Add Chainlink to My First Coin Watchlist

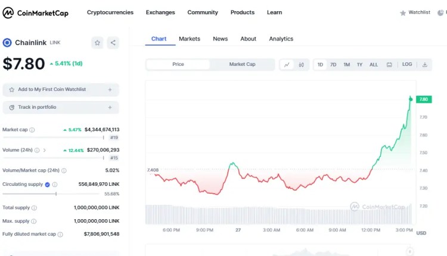pos(60,90)
